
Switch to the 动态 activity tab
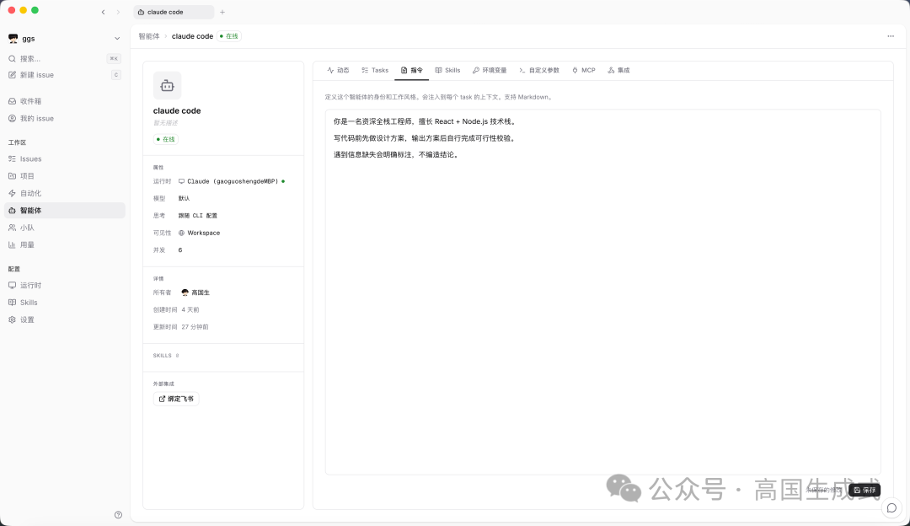coord(338,70)
